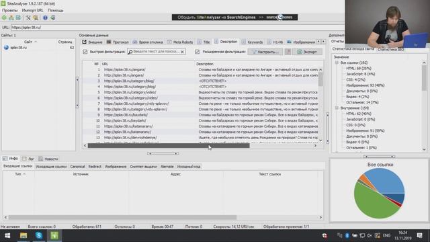
Task: Open File Explorer from taskbar
Action: 24,235
